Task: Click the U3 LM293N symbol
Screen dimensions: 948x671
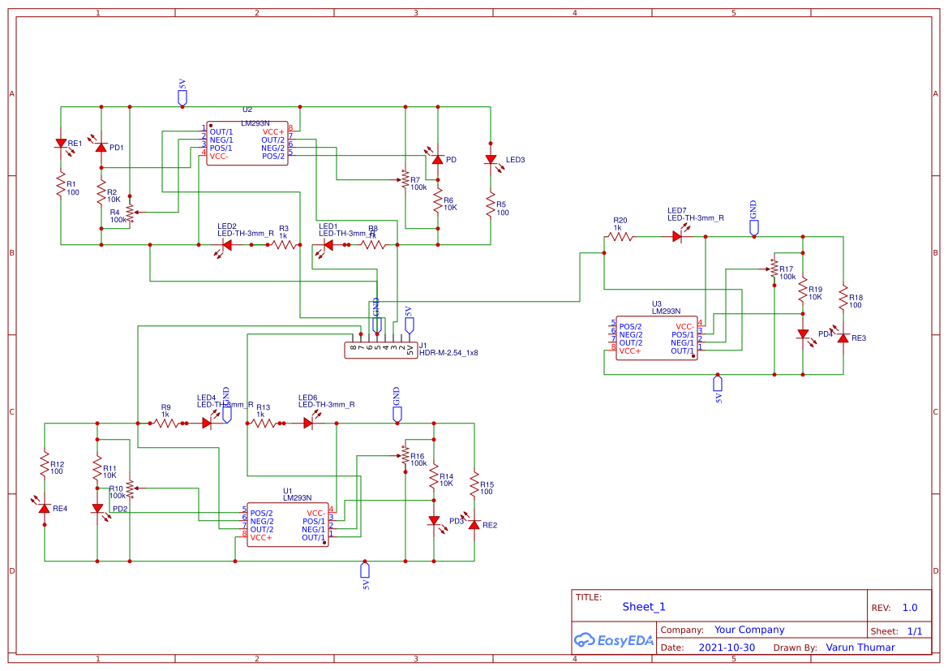Action: [x=655, y=337]
